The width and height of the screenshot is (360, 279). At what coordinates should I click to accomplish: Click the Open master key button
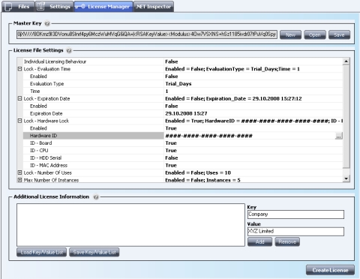click(x=315, y=35)
